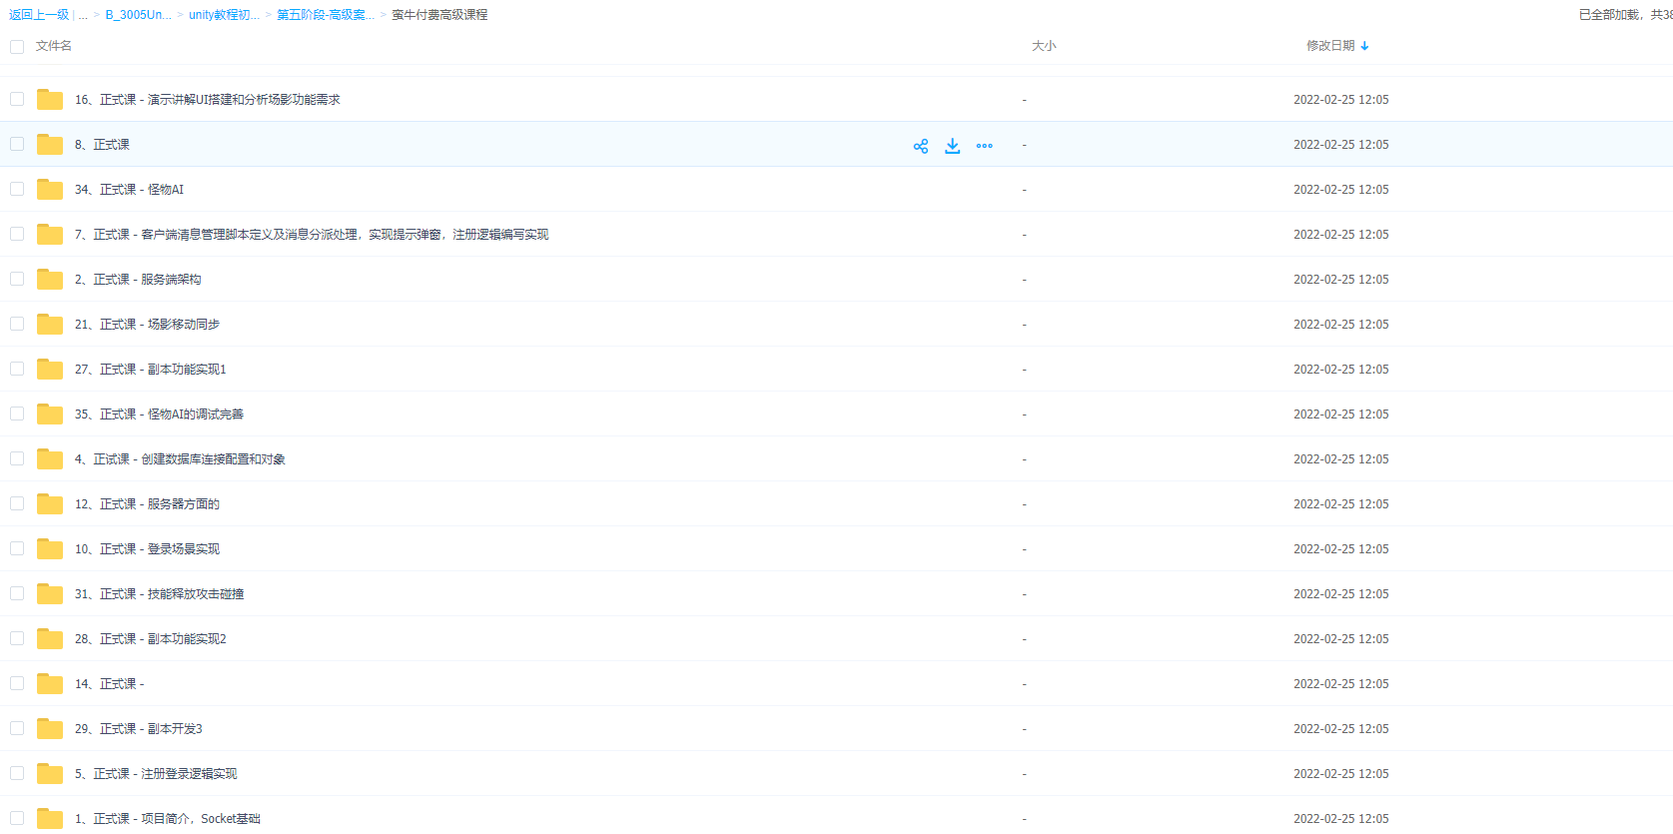Click 已全部加载 status text
Viewport: 1673px width, 834px height.
[x=1625, y=15]
